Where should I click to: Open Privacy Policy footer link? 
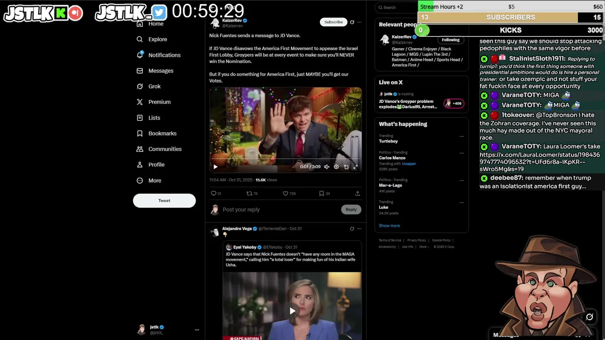coord(416,240)
